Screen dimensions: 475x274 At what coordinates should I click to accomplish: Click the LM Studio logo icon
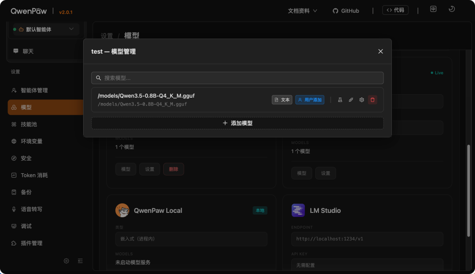(298, 210)
